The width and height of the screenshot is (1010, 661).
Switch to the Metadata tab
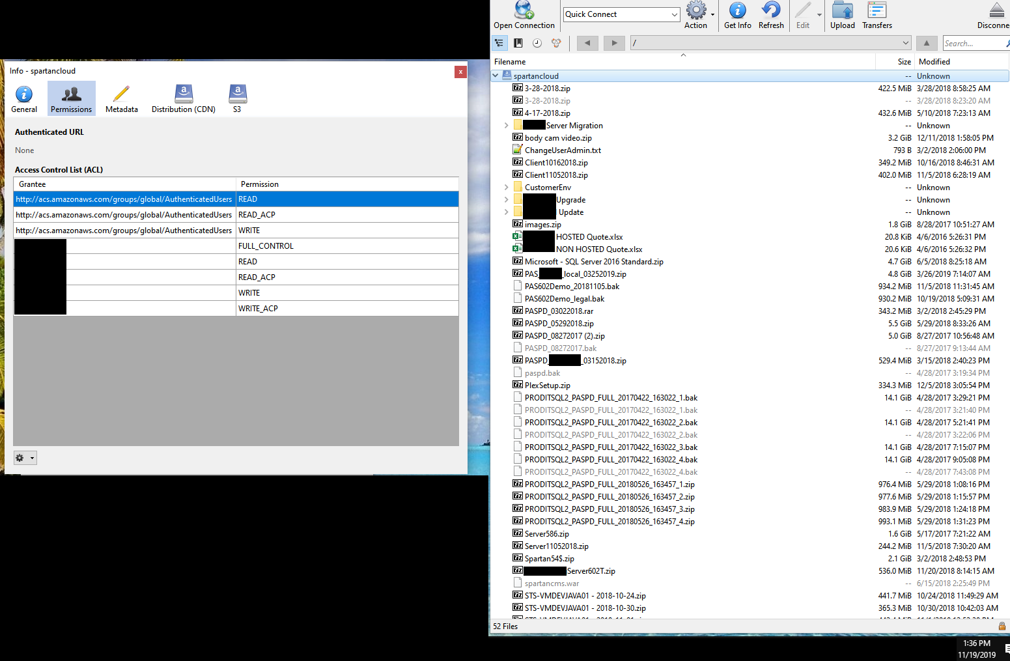pos(122,98)
